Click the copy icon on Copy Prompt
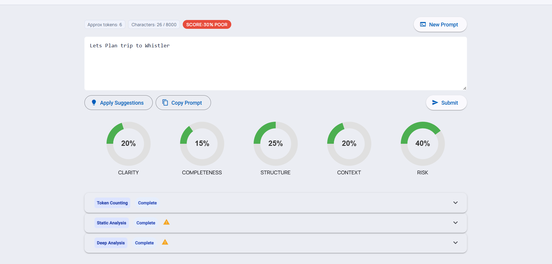The image size is (552, 264). (x=165, y=103)
